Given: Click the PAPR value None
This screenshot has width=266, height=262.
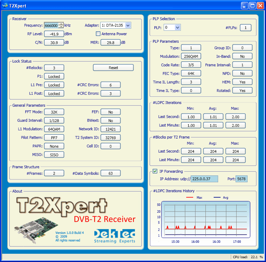Looking at the screenshot, I should (x=54, y=146).
